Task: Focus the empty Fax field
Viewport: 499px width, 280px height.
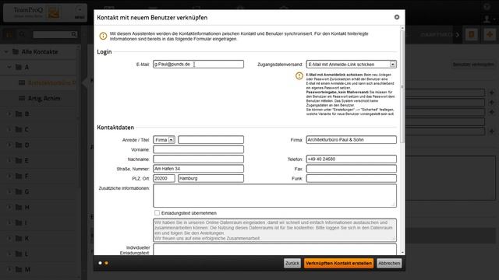Action: pos(352,169)
